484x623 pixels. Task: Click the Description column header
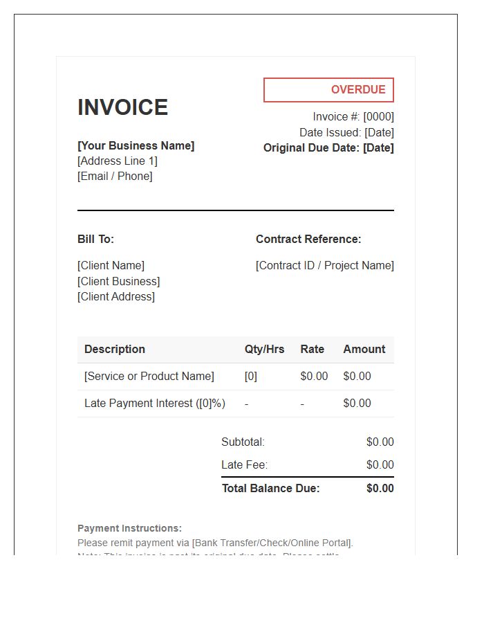pos(115,350)
